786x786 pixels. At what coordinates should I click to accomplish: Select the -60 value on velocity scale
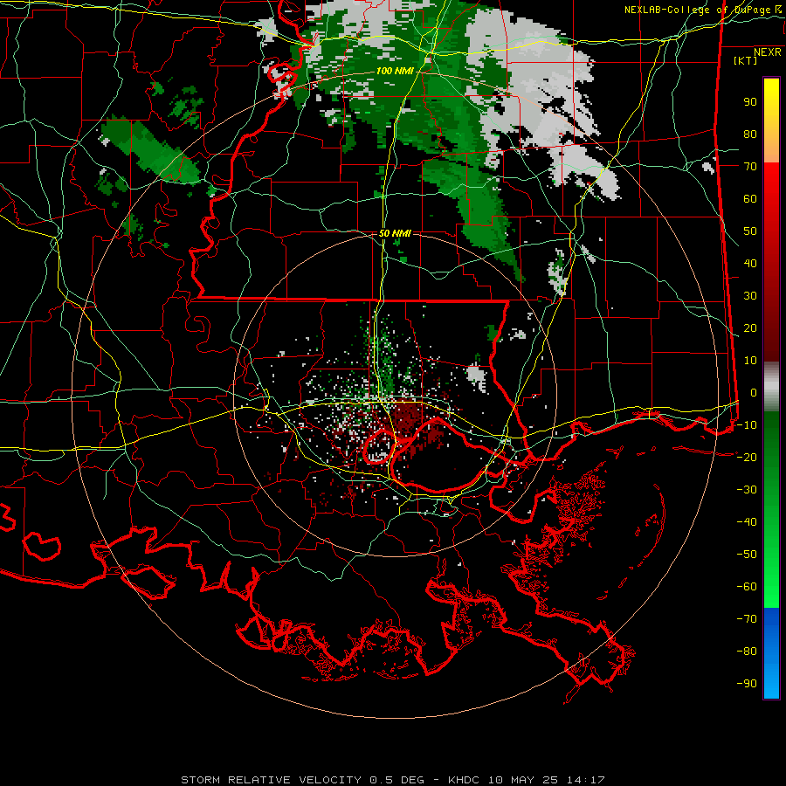747,587
